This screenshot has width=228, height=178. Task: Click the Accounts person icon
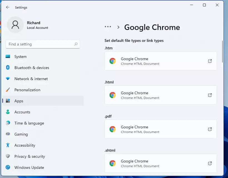click(8, 112)
